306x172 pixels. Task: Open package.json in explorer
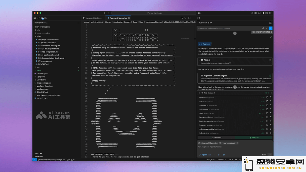click(x=43, y=89)
